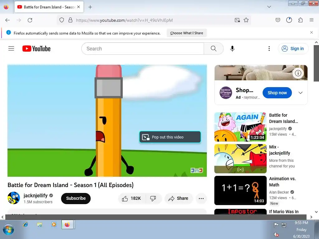Open the If Mario Was In video title
319x239 pixels.
pos(284,212)
